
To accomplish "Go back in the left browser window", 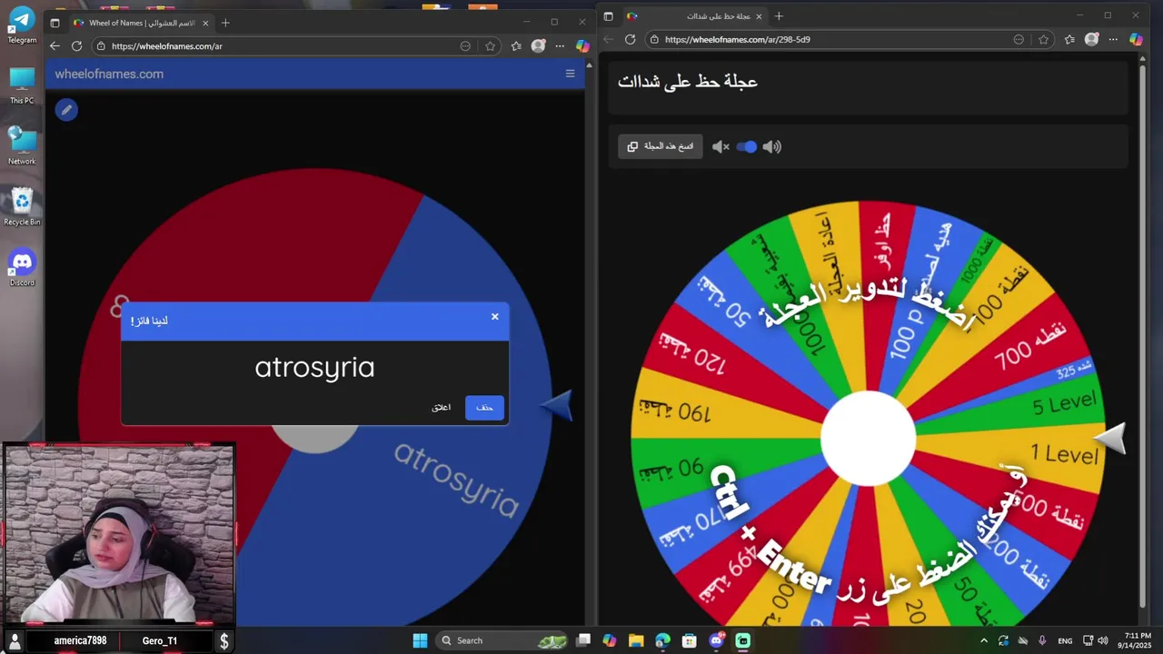I will click(x=55, y=46).
